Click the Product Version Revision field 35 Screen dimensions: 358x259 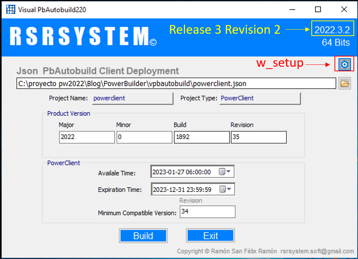pyautogui.click(x=259, y=137)
